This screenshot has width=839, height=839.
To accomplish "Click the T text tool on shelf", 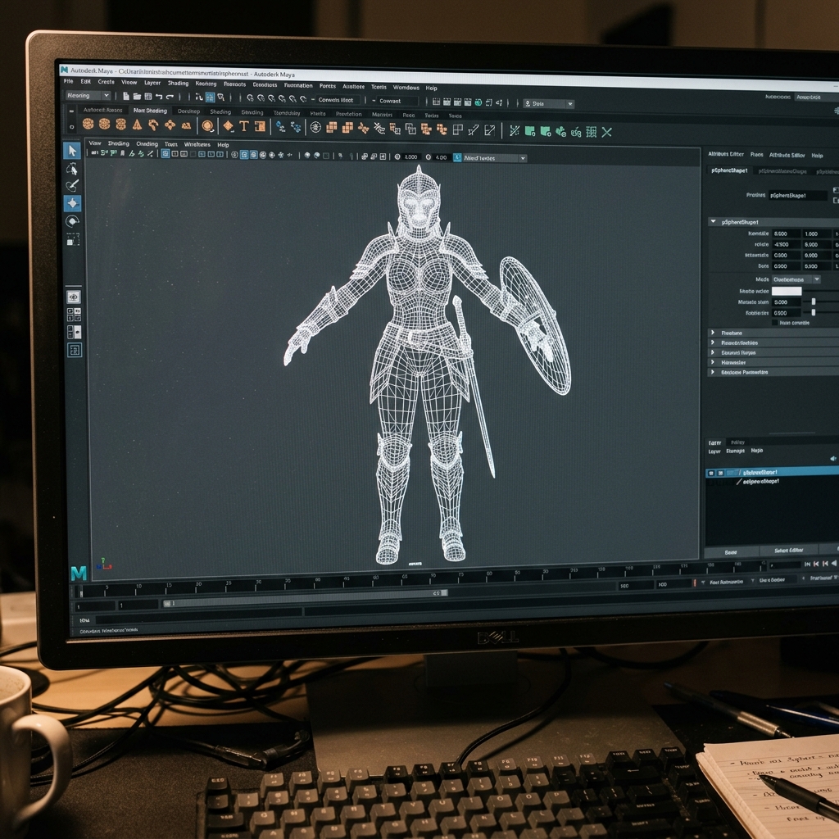I will coord(244,126).
